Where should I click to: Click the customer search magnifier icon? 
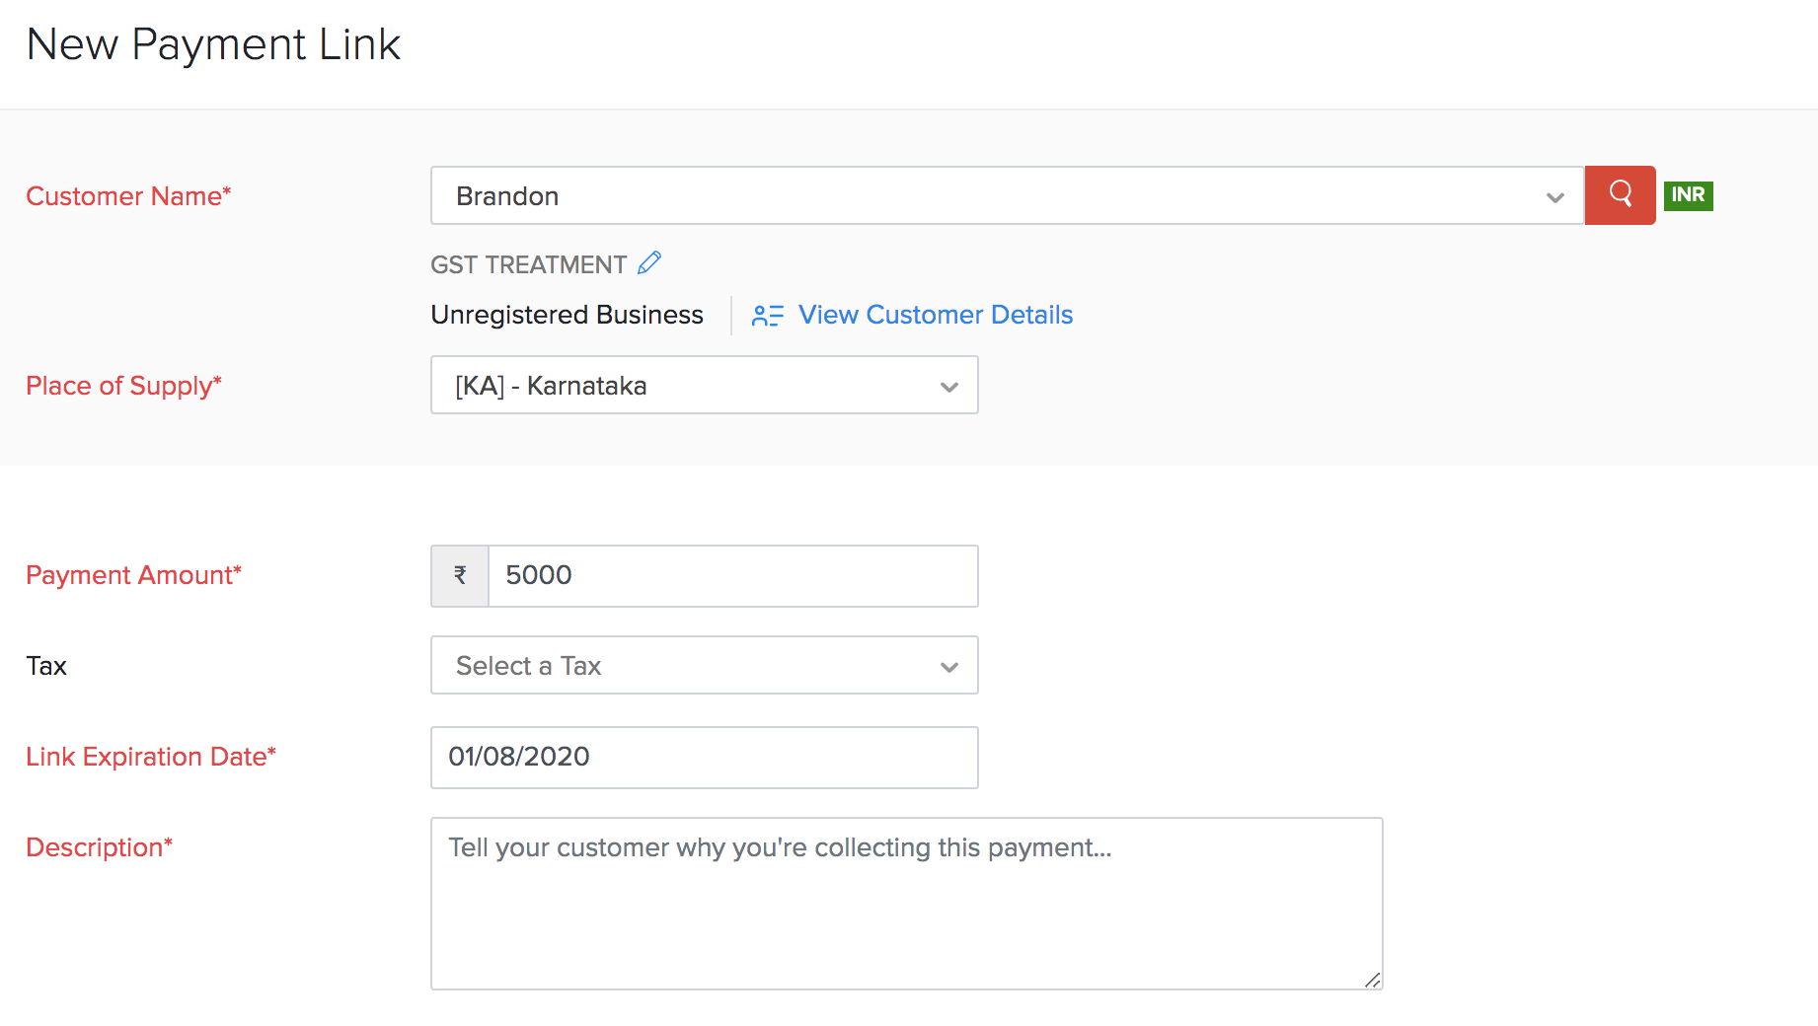point(1620,195)
